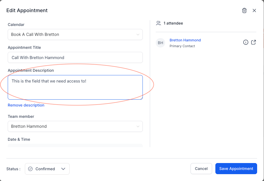Open attendee contact via external link icon
Image resolution: width=264 pixels, height=181 pixels.
tap(254, 42)
